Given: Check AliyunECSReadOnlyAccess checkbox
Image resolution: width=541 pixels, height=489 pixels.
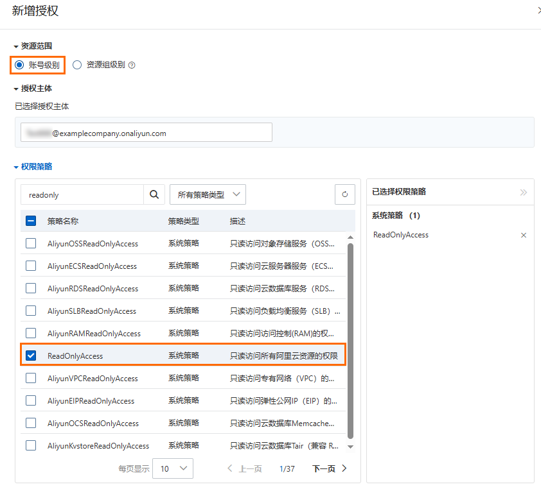Looking at the screenshot, I should 31,266.
